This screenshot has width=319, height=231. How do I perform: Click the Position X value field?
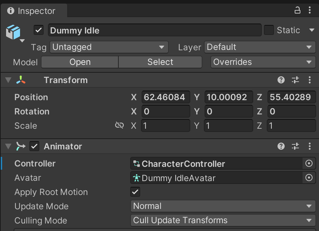tap(166, 97)
